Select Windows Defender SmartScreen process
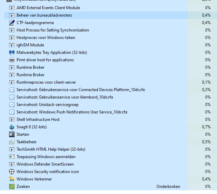Viewport: 217px width, 194px height. [x=45, y=164]
